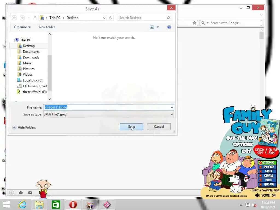Select the BRIAN character button
The height and width of the screenshot is (210, 280).
(x=267, y=184)
